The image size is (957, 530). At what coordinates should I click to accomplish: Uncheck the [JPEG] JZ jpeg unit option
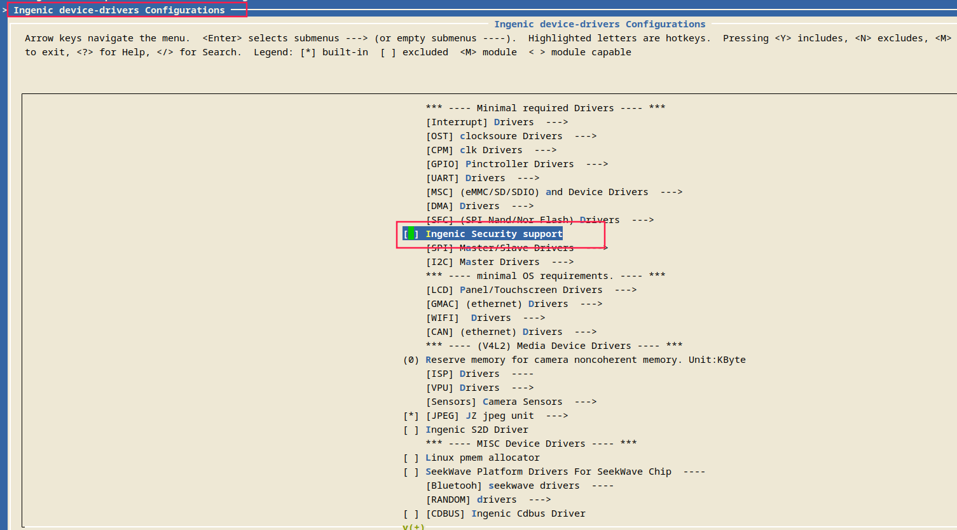click(411, 416)
